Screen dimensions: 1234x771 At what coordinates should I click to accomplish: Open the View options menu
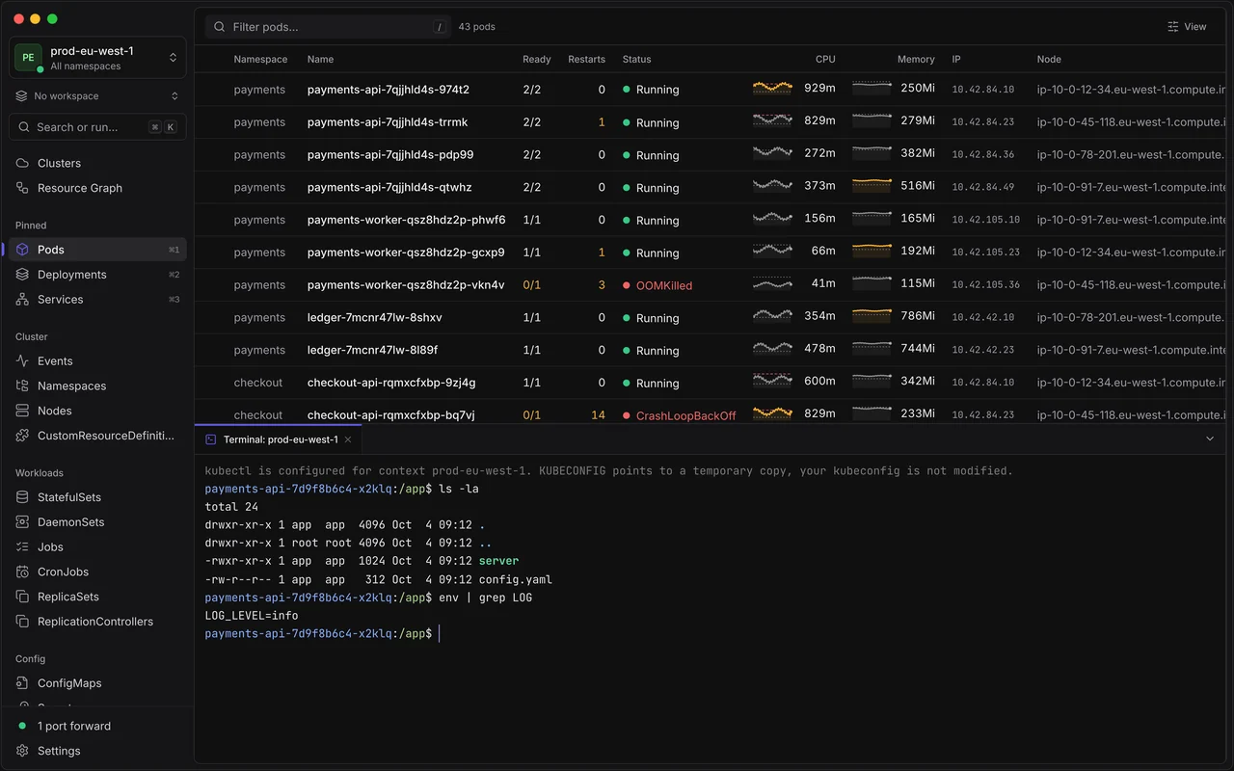(1187, 27)
